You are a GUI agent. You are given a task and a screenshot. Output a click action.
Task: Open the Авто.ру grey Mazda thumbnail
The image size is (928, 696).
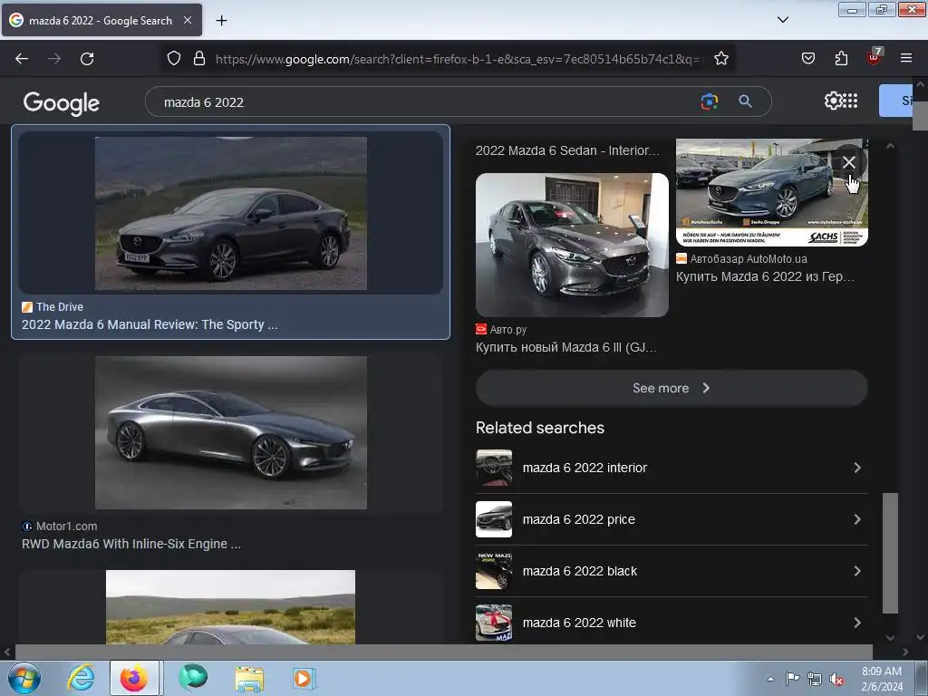pos(573,245)
